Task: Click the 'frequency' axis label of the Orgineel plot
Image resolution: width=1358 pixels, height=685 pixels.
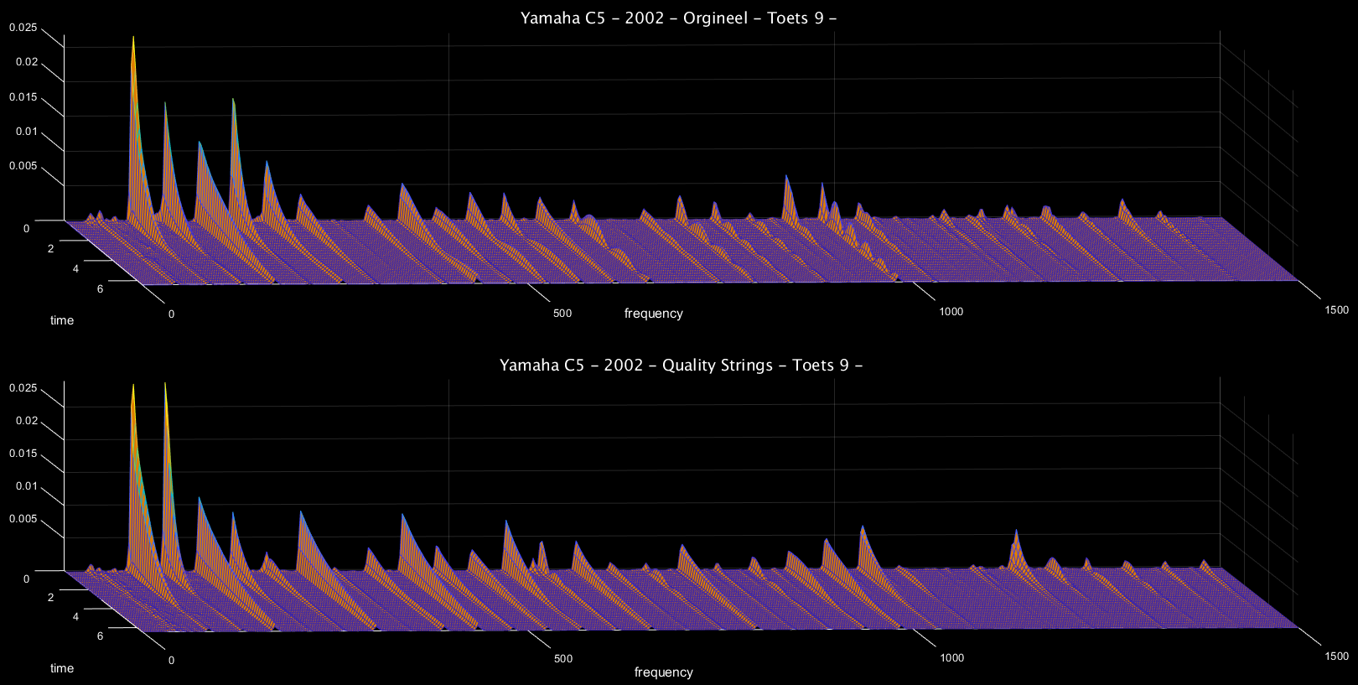Action: pos(653,314)
